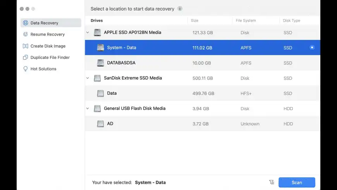Viewport: 337px width, 190px height.
Task: Click the Hot Solutions lightbulb icon
Action: (x=25, y=69)
